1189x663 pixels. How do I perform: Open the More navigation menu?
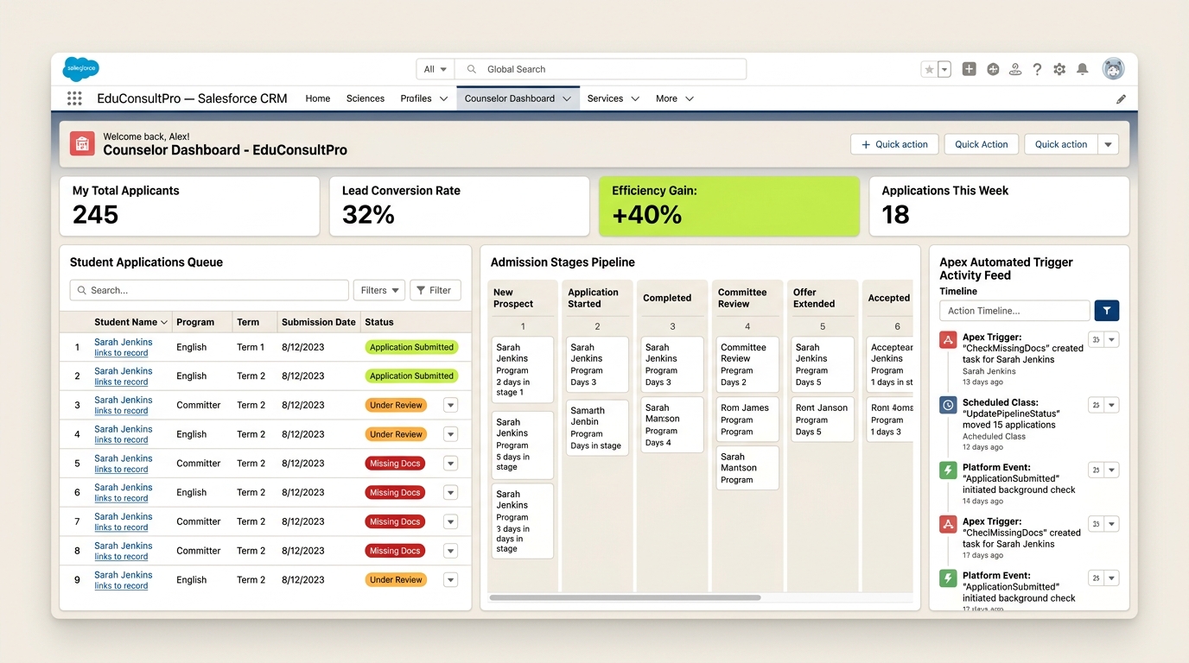[x=674, y=98]
